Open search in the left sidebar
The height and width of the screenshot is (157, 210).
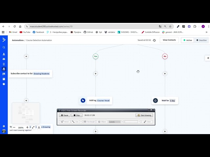pyautogui.click(x=4, y=47)
